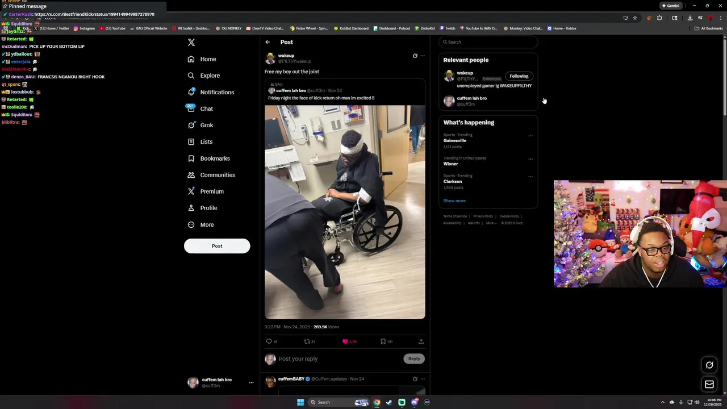Click the X Search box

tap(488, 42)
